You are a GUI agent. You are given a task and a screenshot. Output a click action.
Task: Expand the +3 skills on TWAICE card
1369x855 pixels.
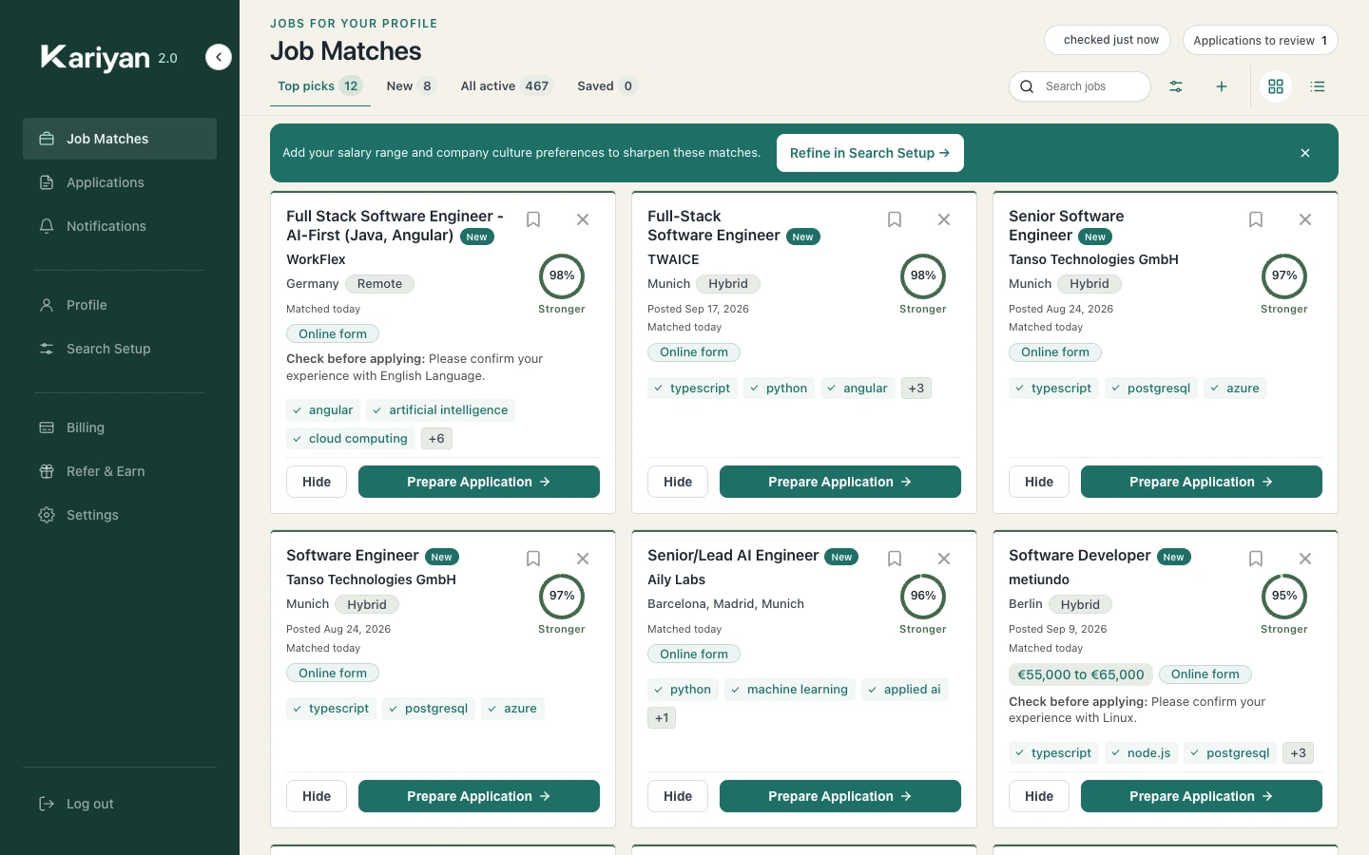click(x=916, y=389)
